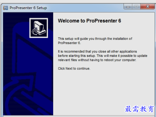Image resolution: width=156 pixels, height=117 pixels.
Task: Click the horizontal separator line at dialog bottom
Action: (x=79, y=116)
